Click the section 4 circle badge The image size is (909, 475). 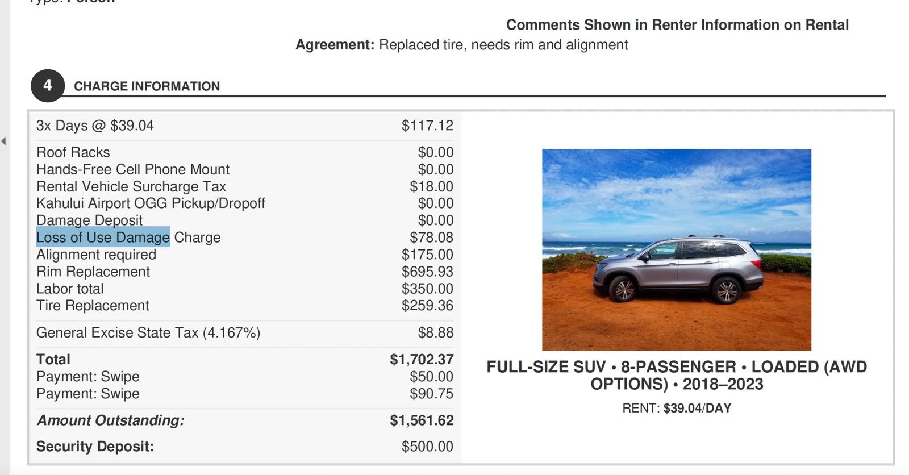click(x=47, y=86)
